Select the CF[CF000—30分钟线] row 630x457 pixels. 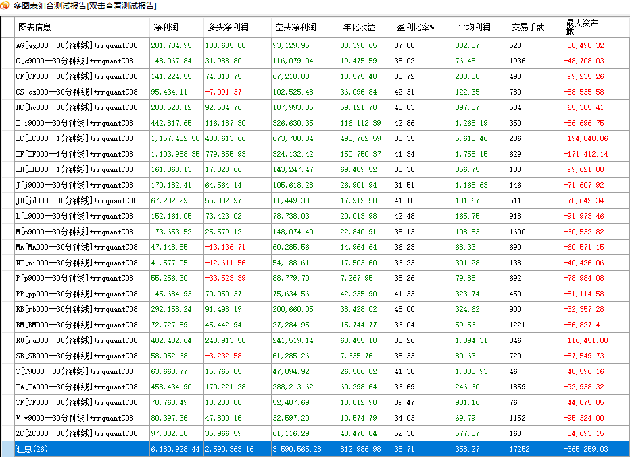(x=315, y=76)
